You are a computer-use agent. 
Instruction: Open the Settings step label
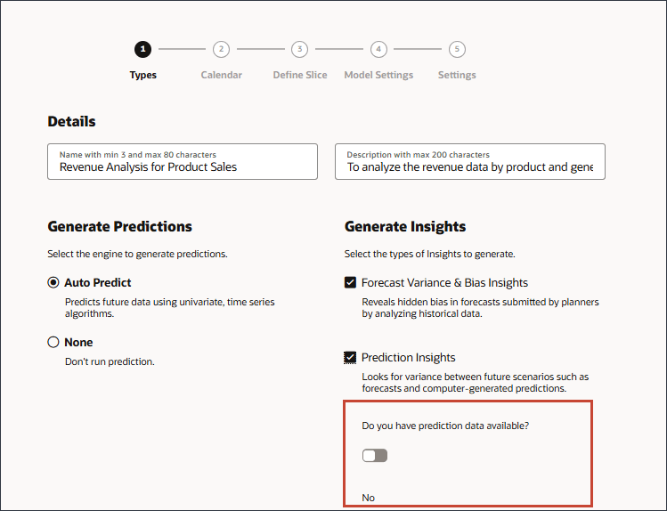coord(457,75)
